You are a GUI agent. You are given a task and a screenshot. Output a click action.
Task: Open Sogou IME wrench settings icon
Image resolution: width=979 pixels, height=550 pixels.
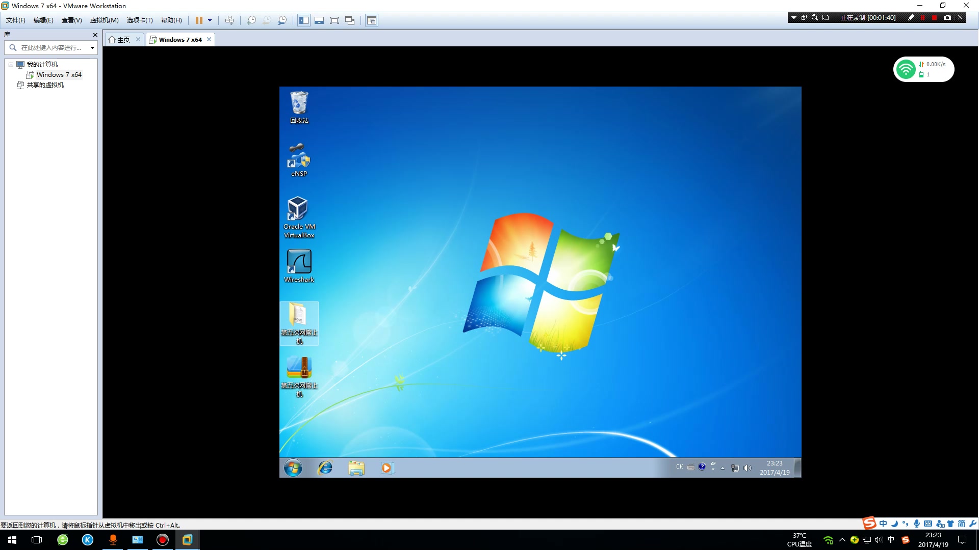(973, 524)
